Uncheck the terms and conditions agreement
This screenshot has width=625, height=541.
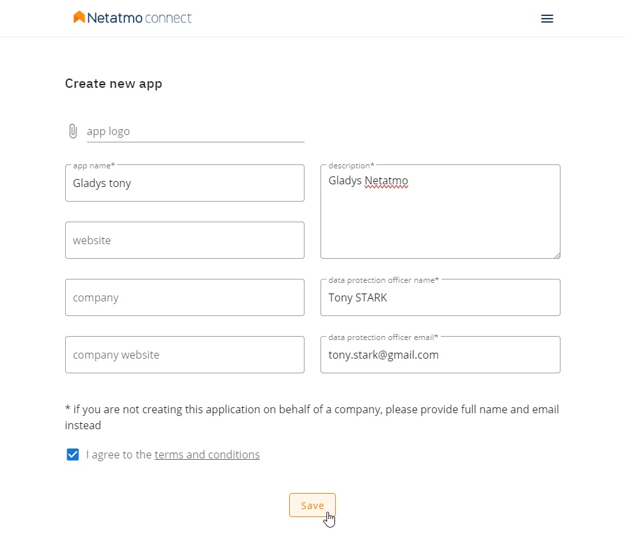(x=72, y=454)
